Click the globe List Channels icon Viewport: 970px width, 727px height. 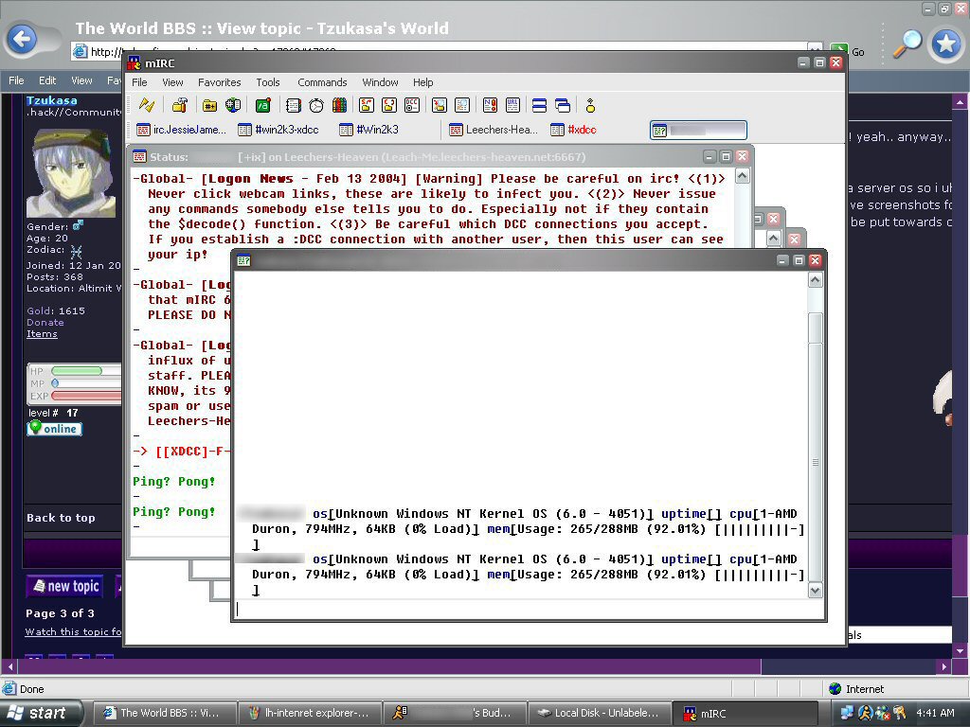232,105
